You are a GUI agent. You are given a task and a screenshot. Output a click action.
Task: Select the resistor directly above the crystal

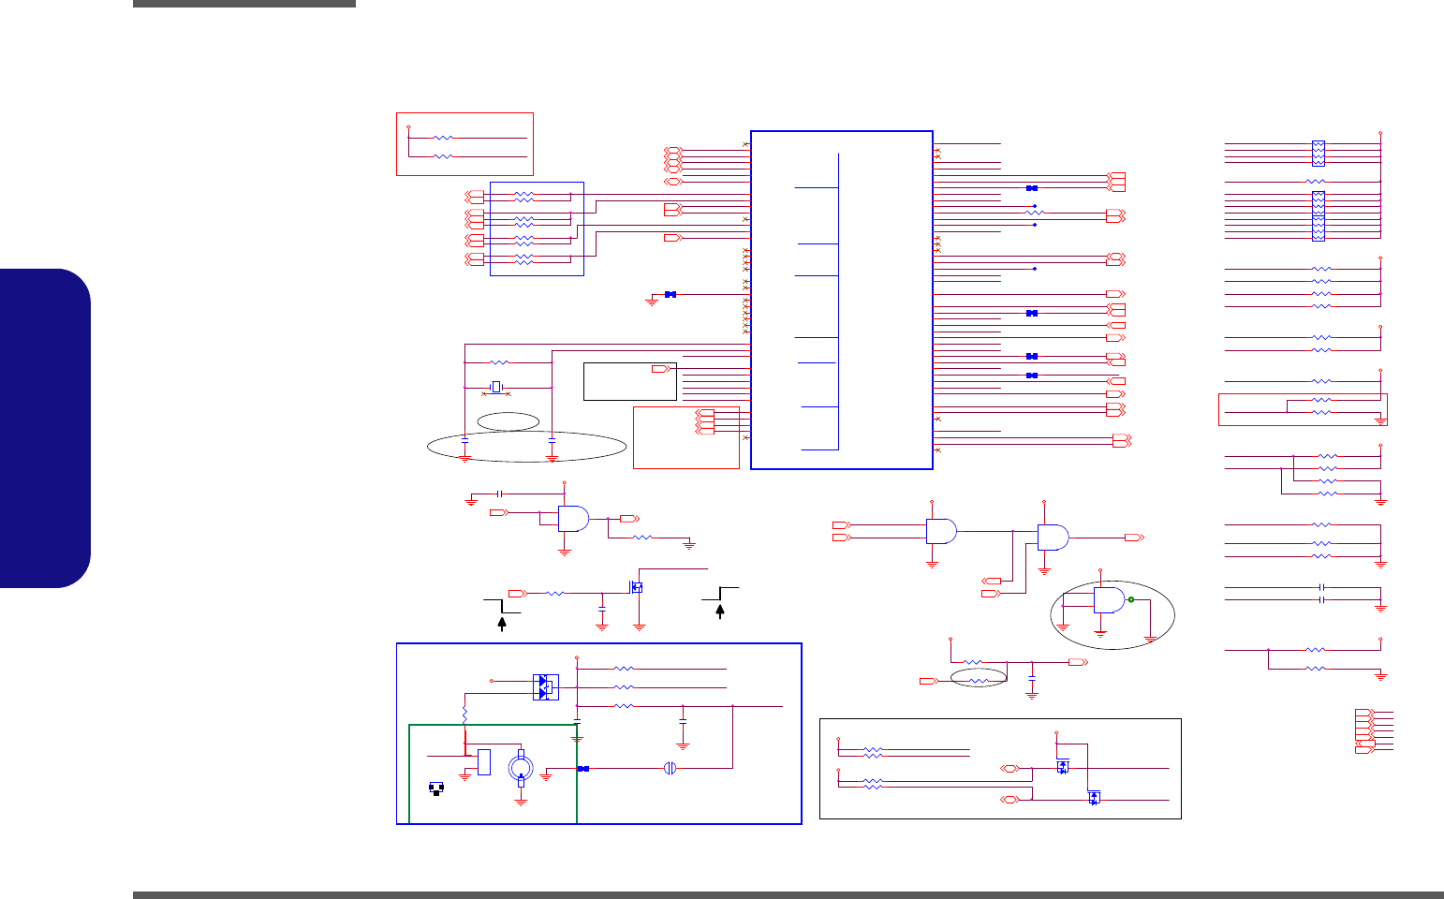[500, 362]
